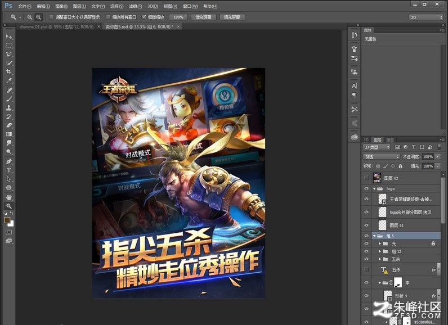Hide 组 12 group visibility eye
This screenshot has width=448, height=325.
point(366,251)
